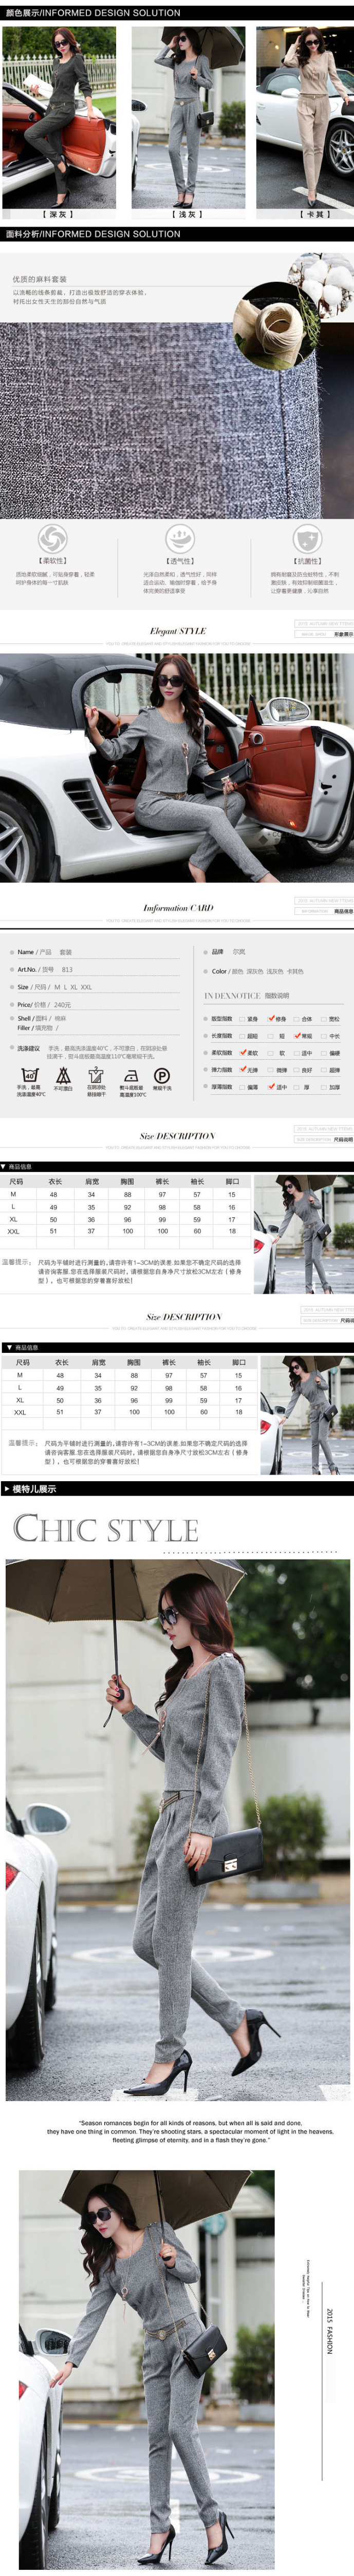Click the hand wash 40°C care icon
The height and width of the screenshot is (2576, 354).
pyautogui.click(x=30, y=1076)
